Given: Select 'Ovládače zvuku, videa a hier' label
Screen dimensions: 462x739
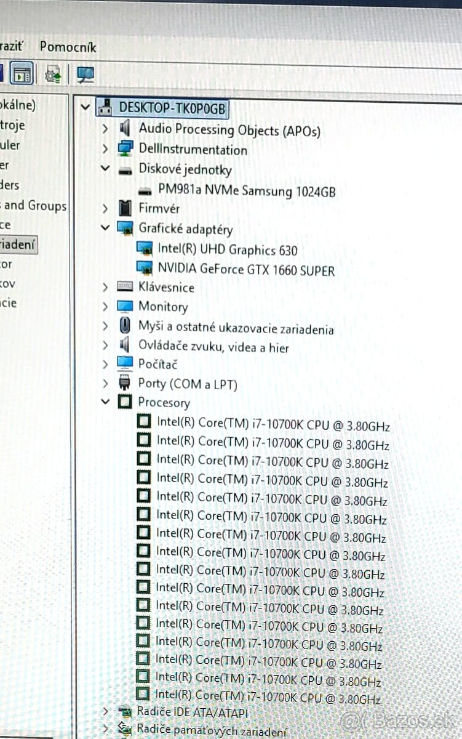Looking at the screenshot, I should click(213, 346).
